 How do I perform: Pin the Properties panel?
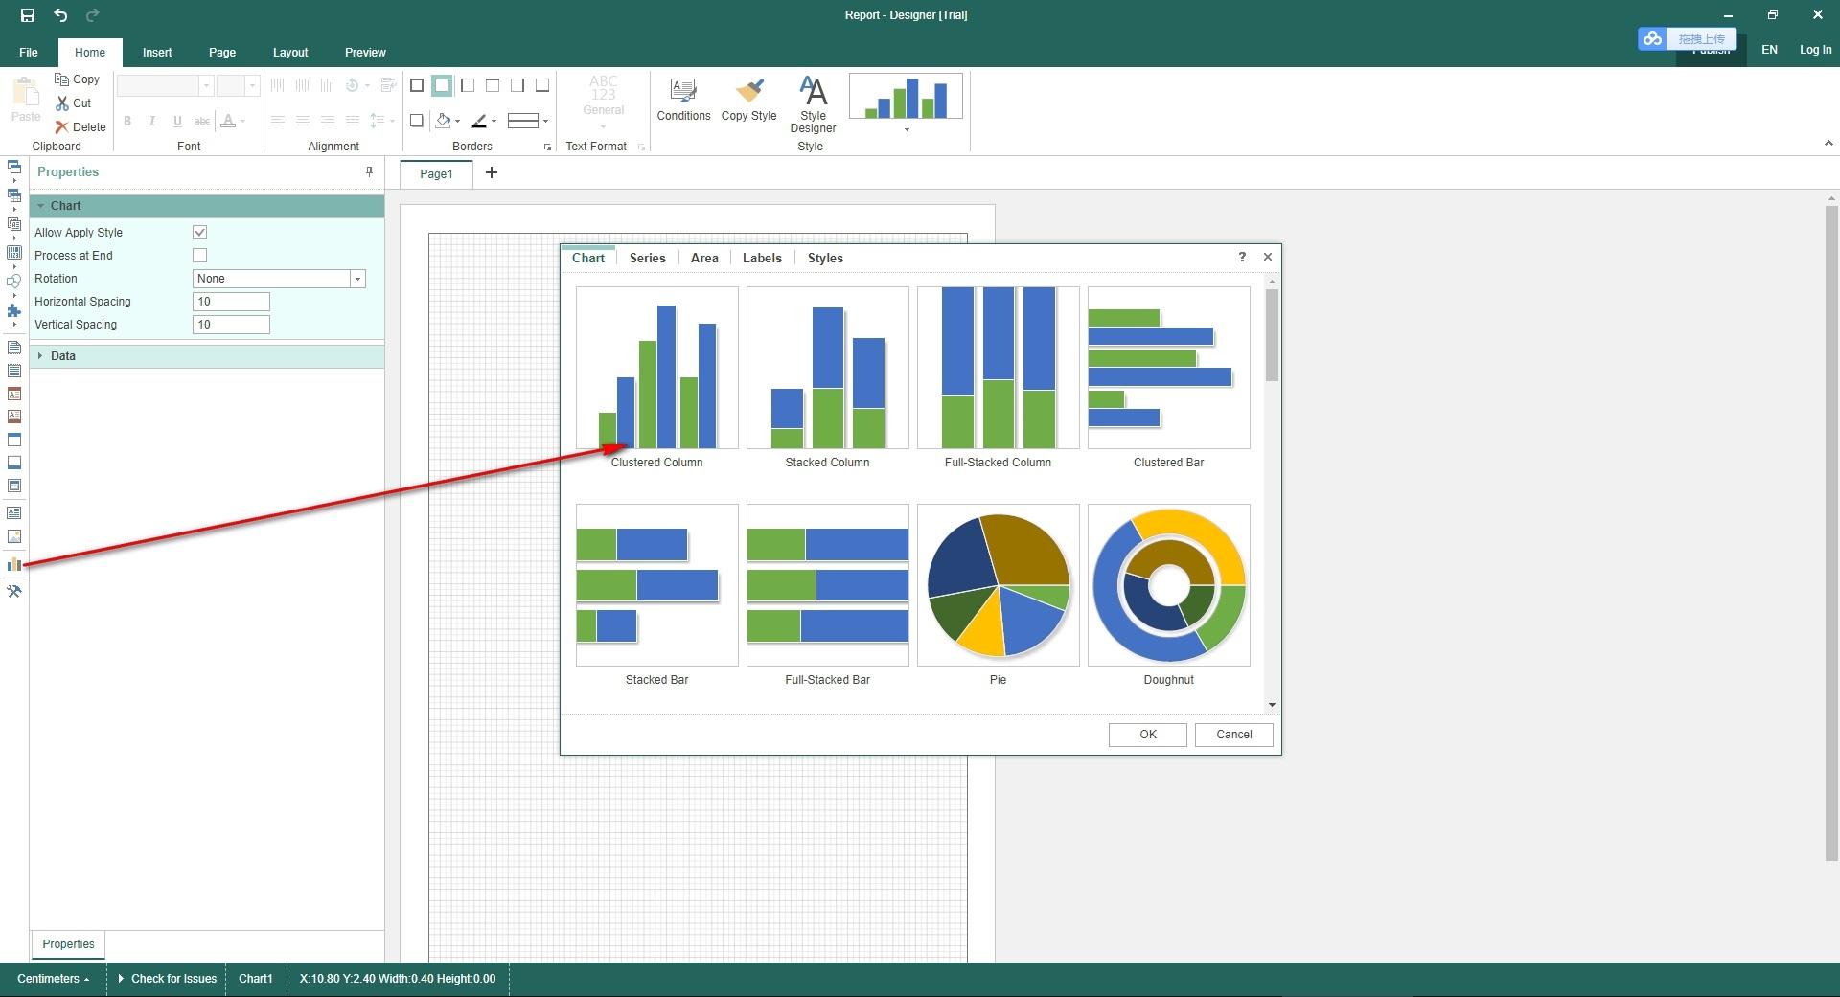[369, 172]
